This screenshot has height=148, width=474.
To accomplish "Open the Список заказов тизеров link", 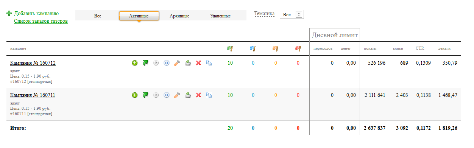I will click(41, 21).
